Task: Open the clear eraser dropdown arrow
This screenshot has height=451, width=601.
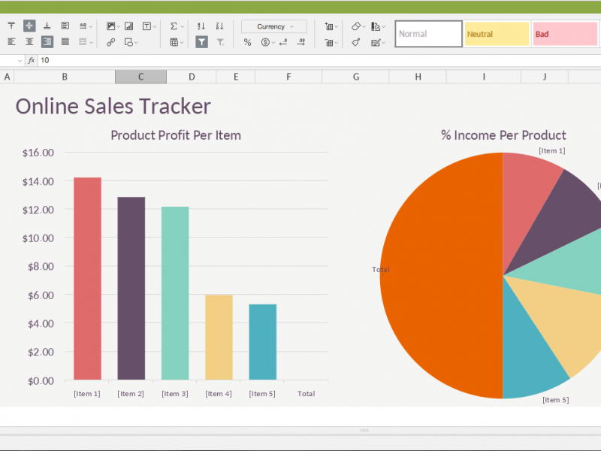Action: point(366,26)
